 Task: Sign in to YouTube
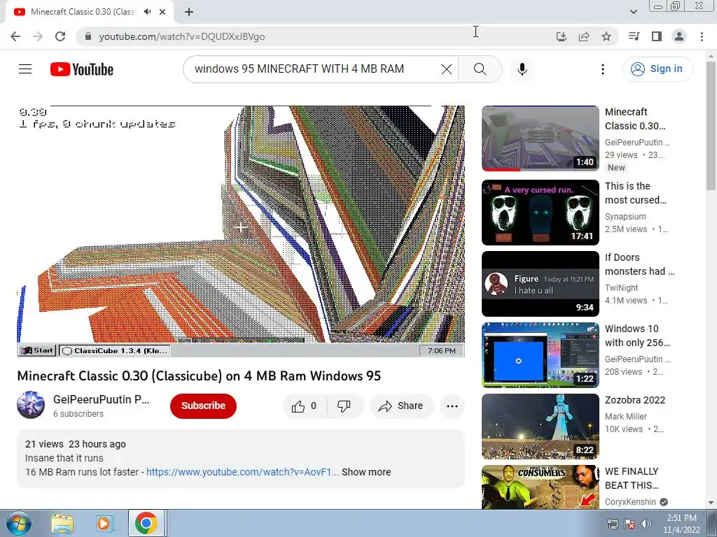(657, 69)
